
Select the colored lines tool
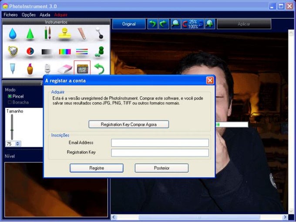pyautogui.click(x=82, y=51)
